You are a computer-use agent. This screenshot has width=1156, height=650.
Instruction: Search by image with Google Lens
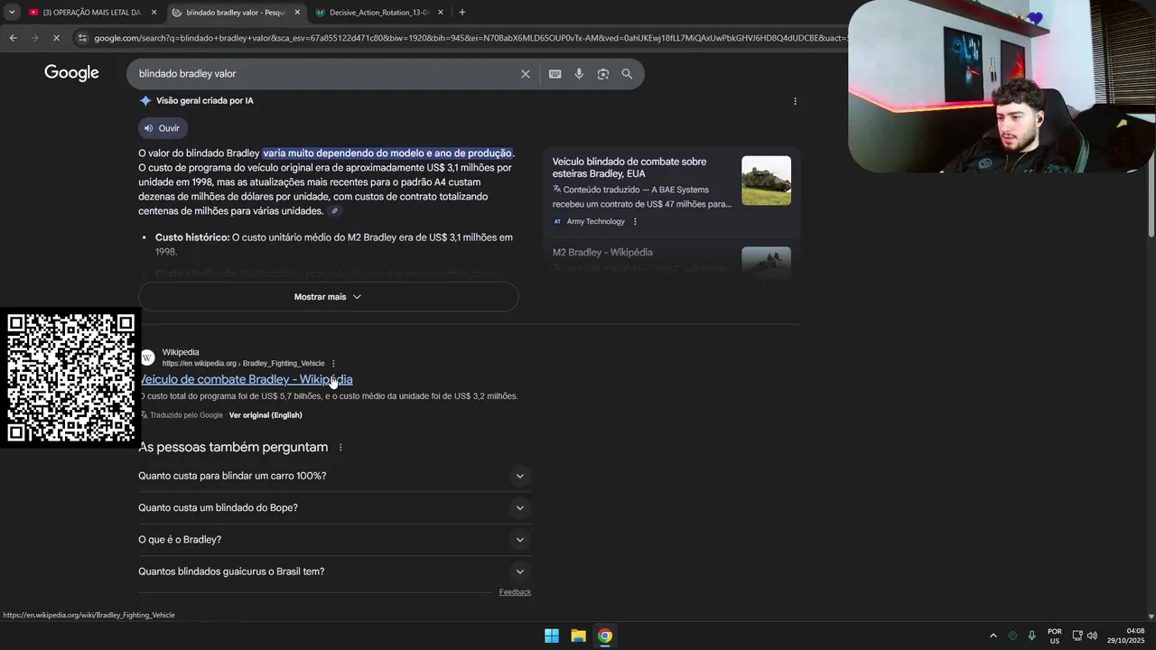[603, 74]
